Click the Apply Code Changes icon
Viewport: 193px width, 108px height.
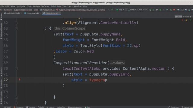tap(157, 10)
